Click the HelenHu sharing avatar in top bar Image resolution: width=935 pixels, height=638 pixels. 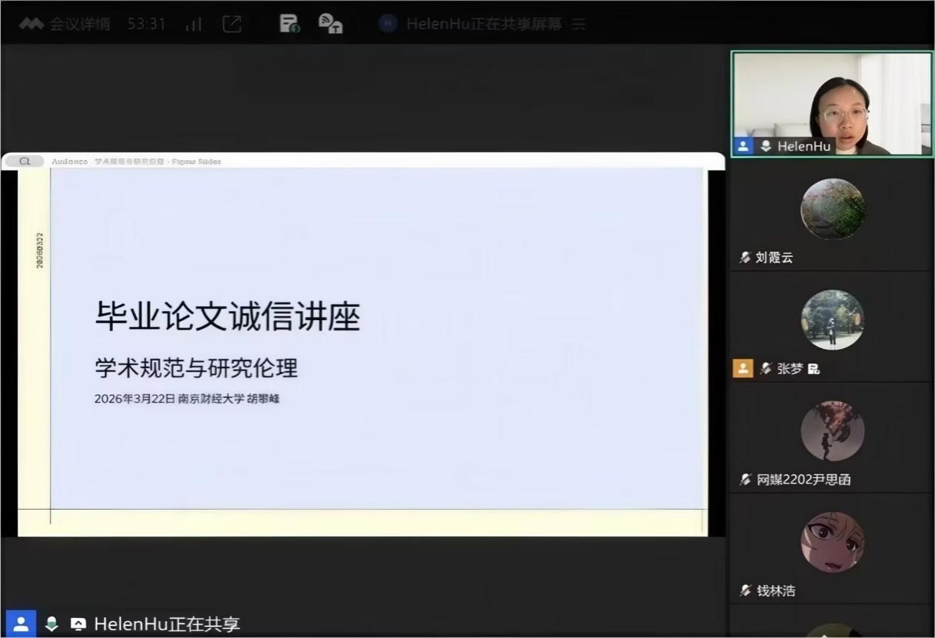[x=388, y=24]
